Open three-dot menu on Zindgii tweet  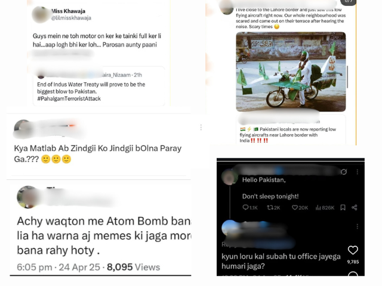[201, 127]
